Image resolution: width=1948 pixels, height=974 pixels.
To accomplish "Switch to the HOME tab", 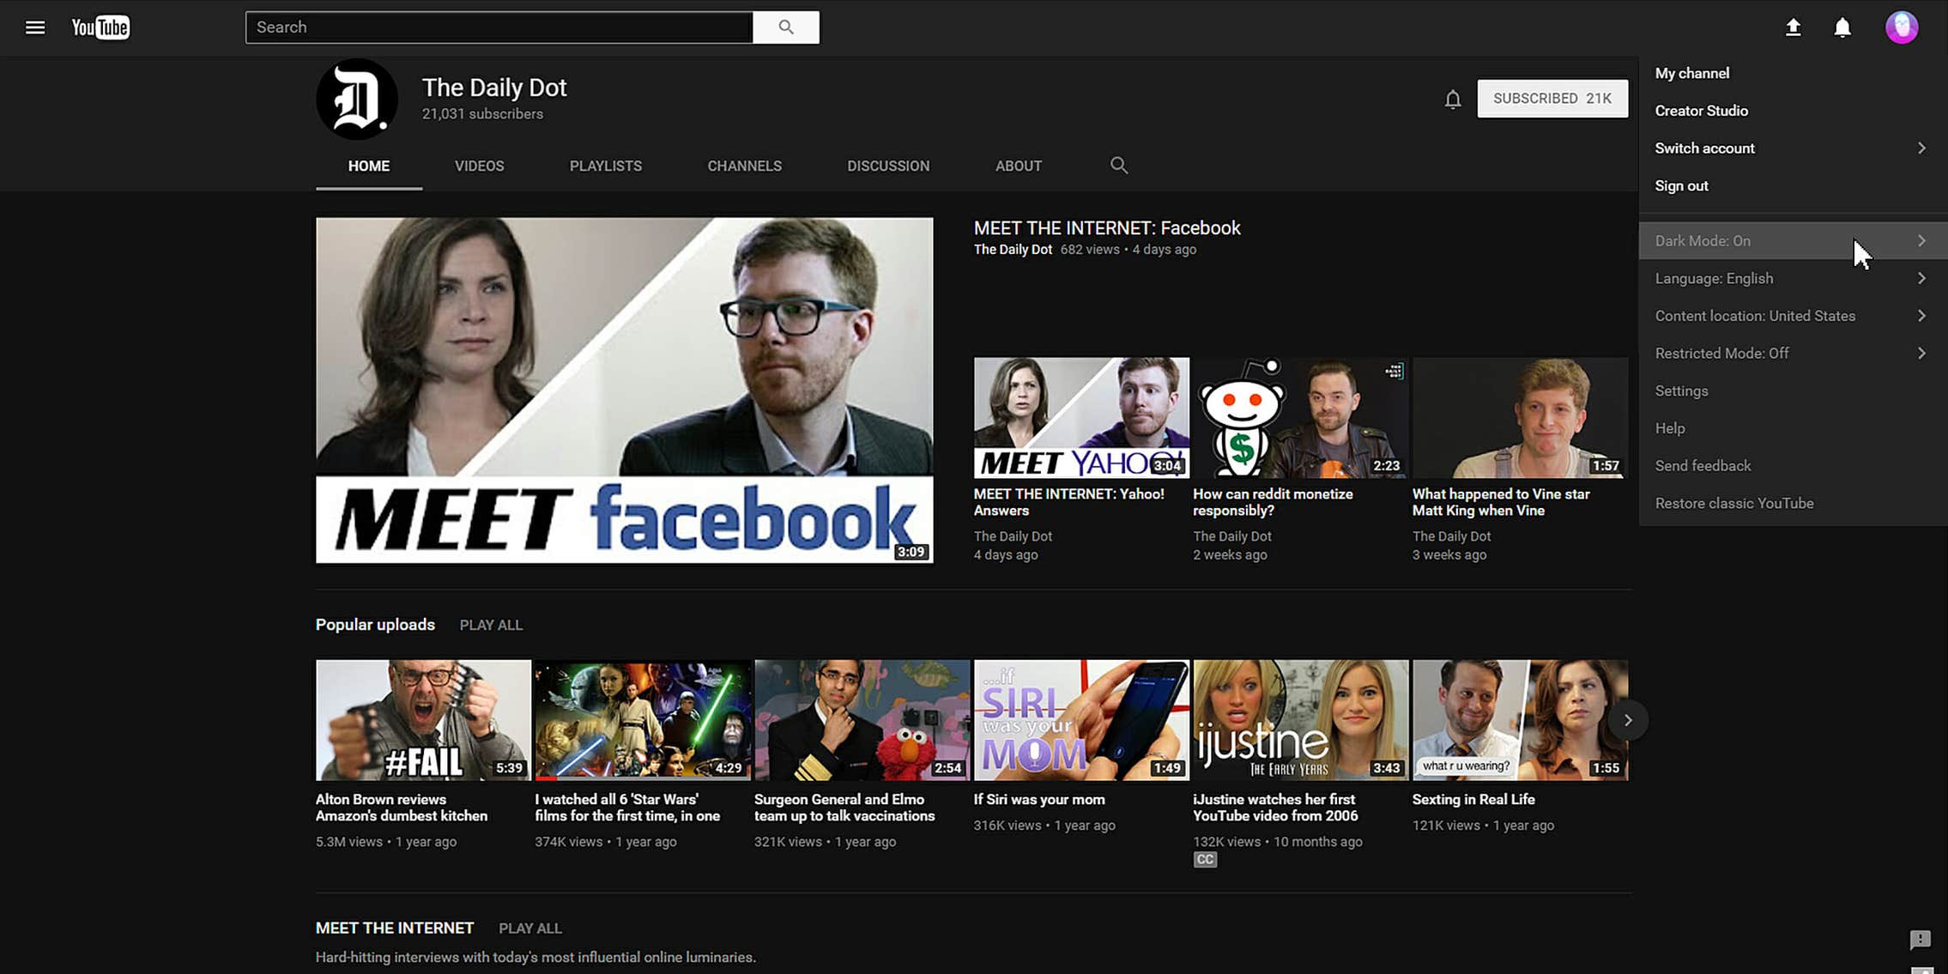I will [x=369, y=166].
